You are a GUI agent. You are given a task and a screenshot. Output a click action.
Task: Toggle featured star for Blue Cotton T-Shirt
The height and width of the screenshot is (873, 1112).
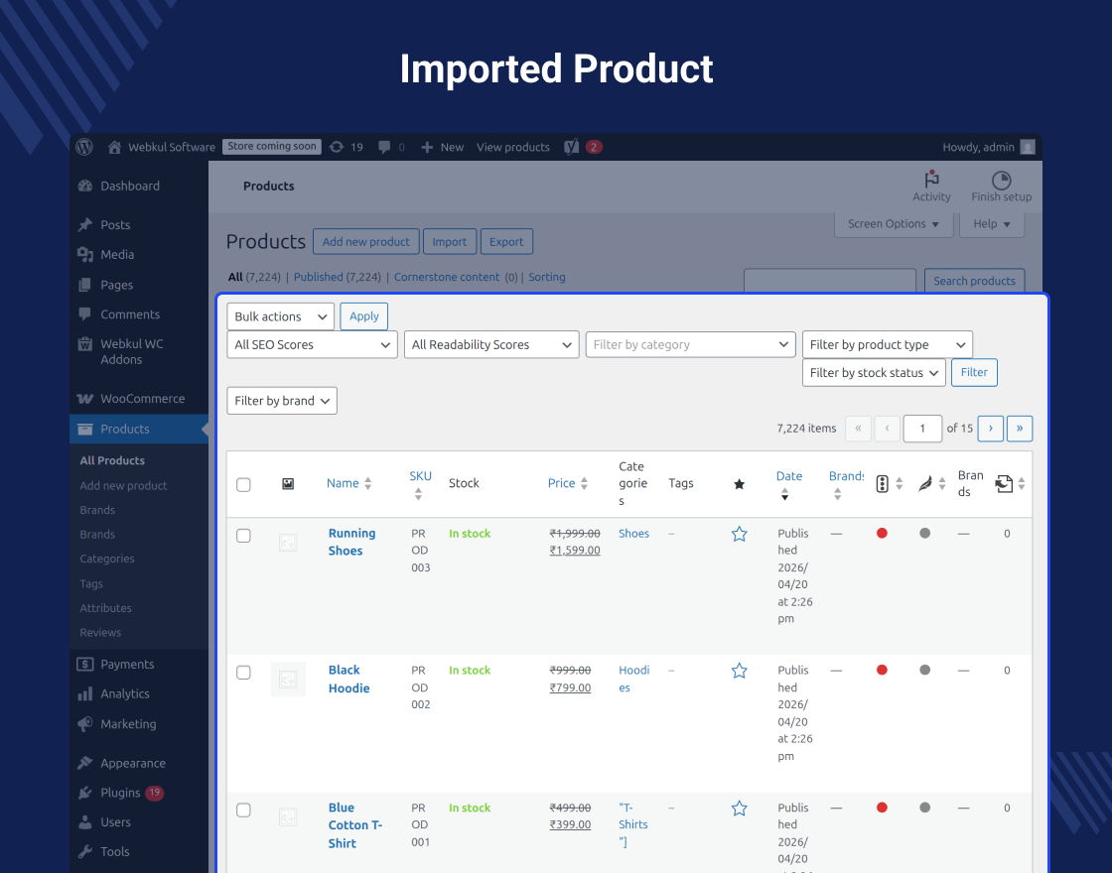click(739, 809)
